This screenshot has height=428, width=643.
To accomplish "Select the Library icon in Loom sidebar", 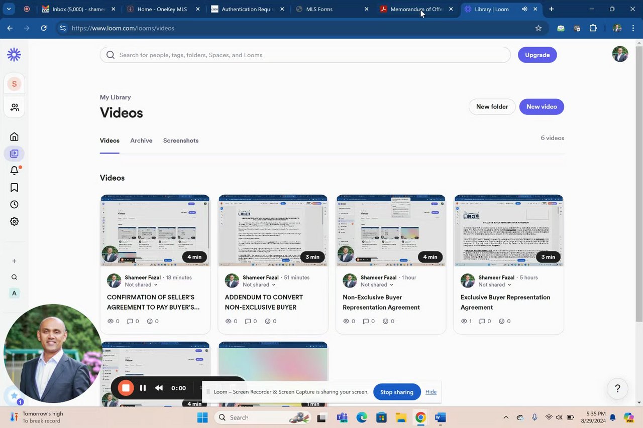I will pos(14,154).
